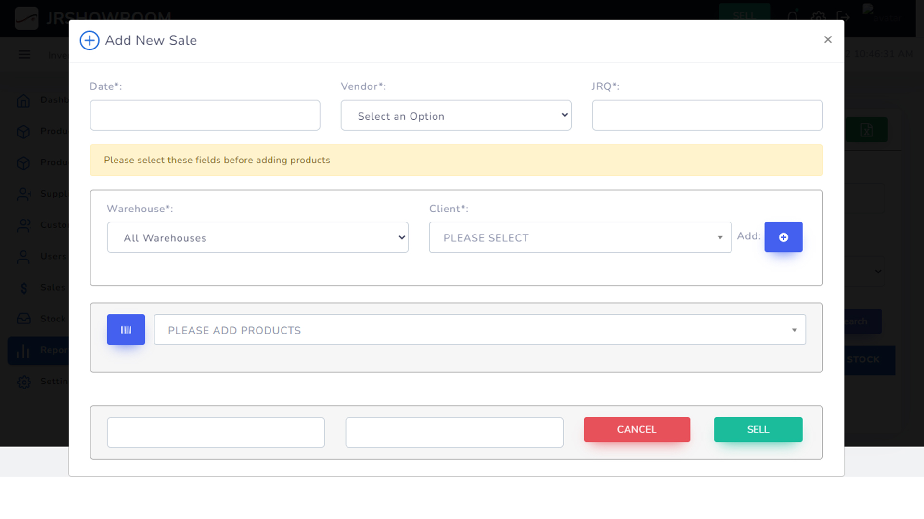924x519 pixels.
Task: Focus the JRQ text field
Action: tap(707, 115)
